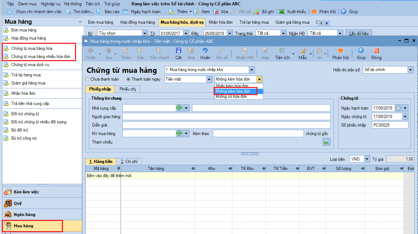
Task: Select Chưa thanh toán radio button
Action: coord(87,79)
